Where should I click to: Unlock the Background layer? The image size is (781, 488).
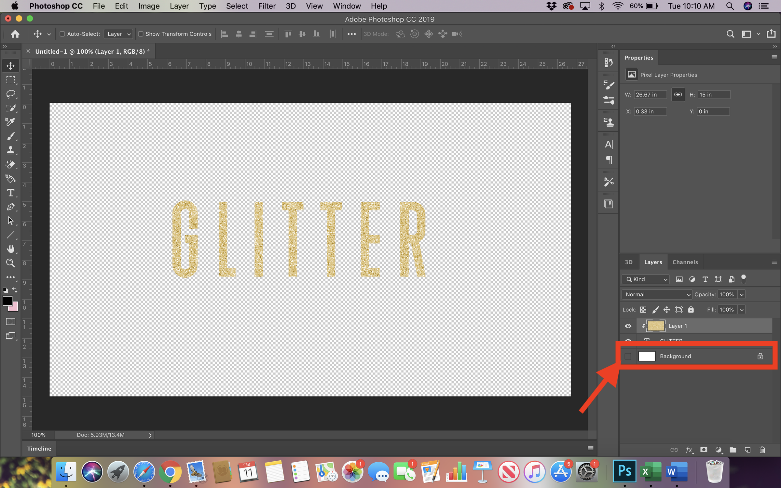pyautogui.click(x=760, y=356)
